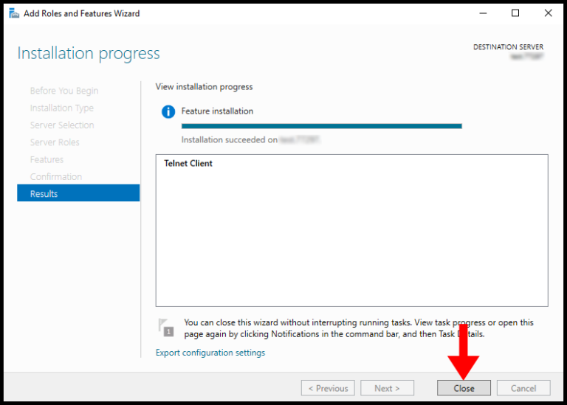Viewport: 567px width, 405px height.
Task: Jump to the Features step
Action: (47, 159)
